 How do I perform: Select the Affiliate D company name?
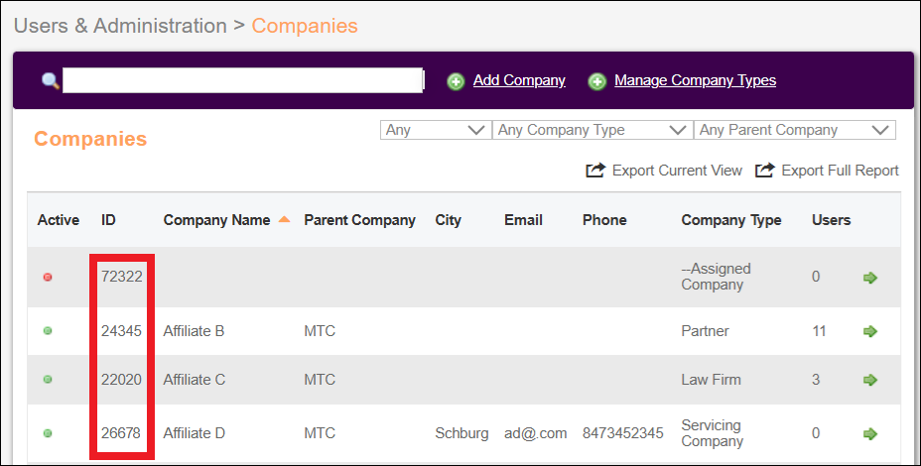coord(195,433)
